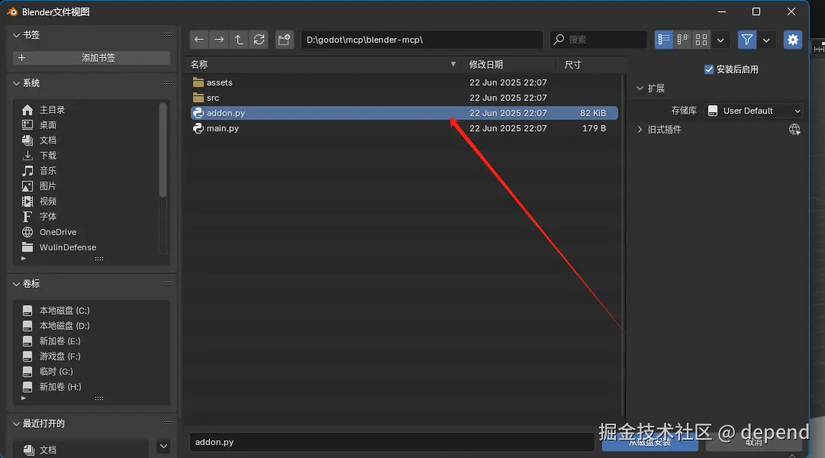This screenshot has width=825, height=458.
Task: Select the src folder
Action: [x=404, y=98]
